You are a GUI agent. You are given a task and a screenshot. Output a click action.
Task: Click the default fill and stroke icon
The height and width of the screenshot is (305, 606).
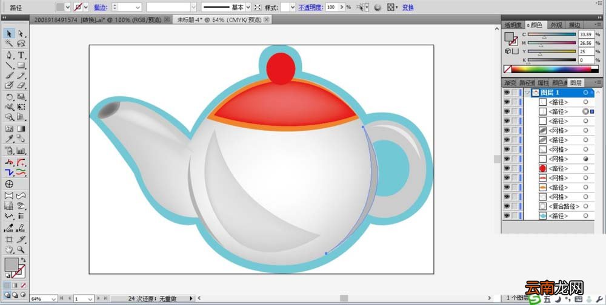[7, 275]
